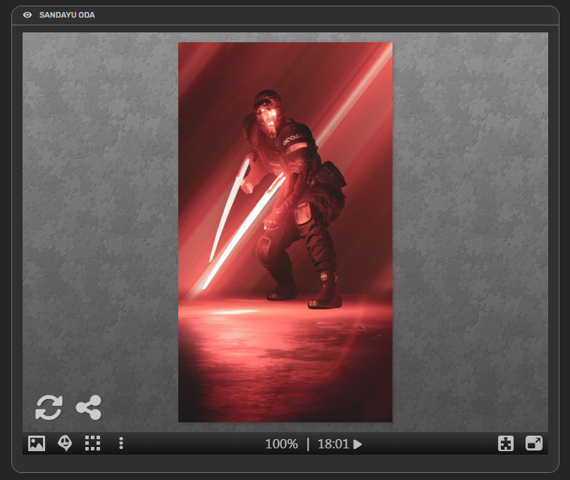
Task: Click the separator bar between 100% and timer
Action: (308, 444)
